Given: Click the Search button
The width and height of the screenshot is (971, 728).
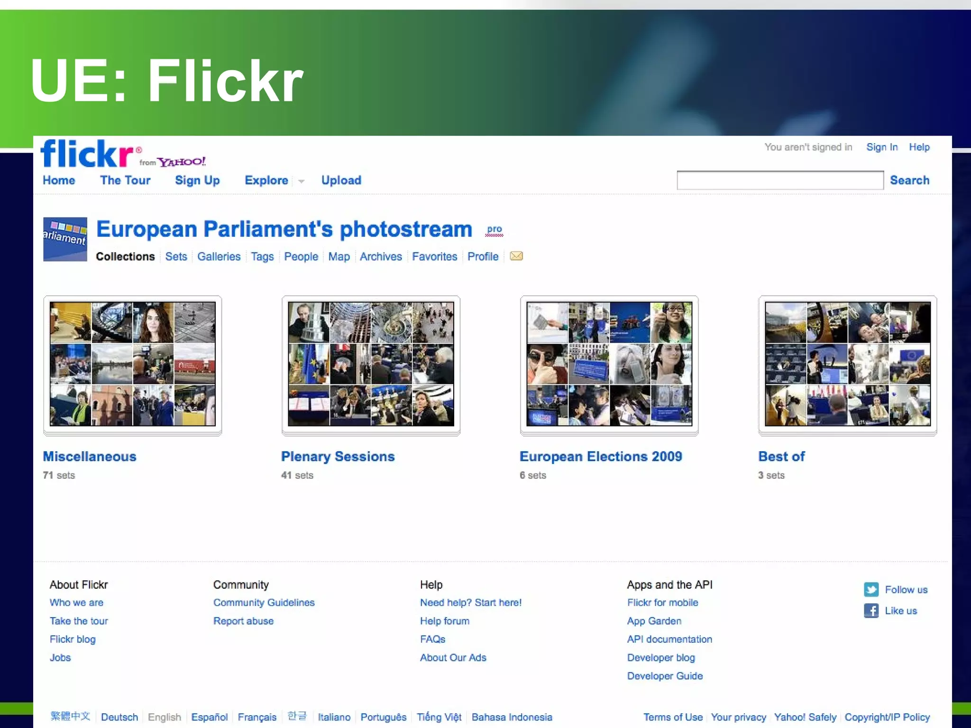Looking at the screenshot, I should (909, 180).
